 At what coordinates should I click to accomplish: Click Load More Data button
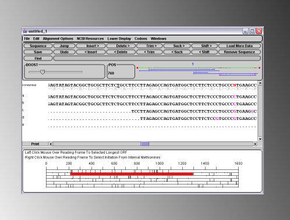[x=239, y=46]
